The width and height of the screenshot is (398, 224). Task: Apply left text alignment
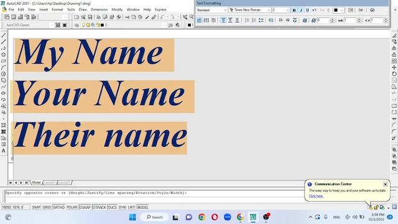click(200, 20)
